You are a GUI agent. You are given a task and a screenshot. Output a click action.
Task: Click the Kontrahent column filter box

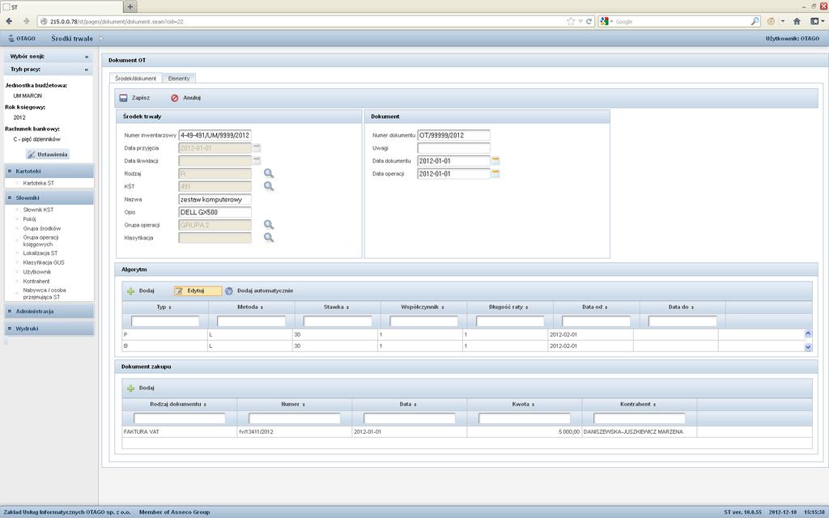[x=639, y=418]
